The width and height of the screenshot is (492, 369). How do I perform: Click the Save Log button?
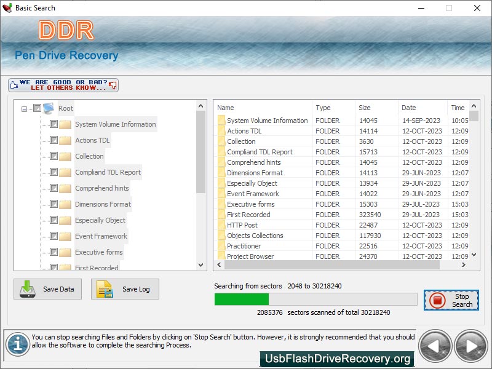click(125, 289)
